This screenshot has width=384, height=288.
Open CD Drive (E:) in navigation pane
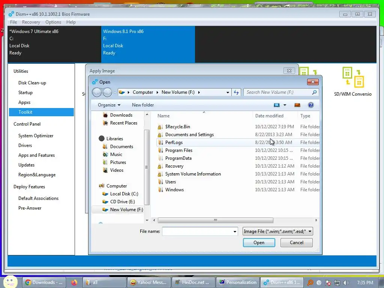click(x=122, y=201)
